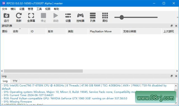
Task: Open the 帮助 menu
Action: (x=56, y=9)
